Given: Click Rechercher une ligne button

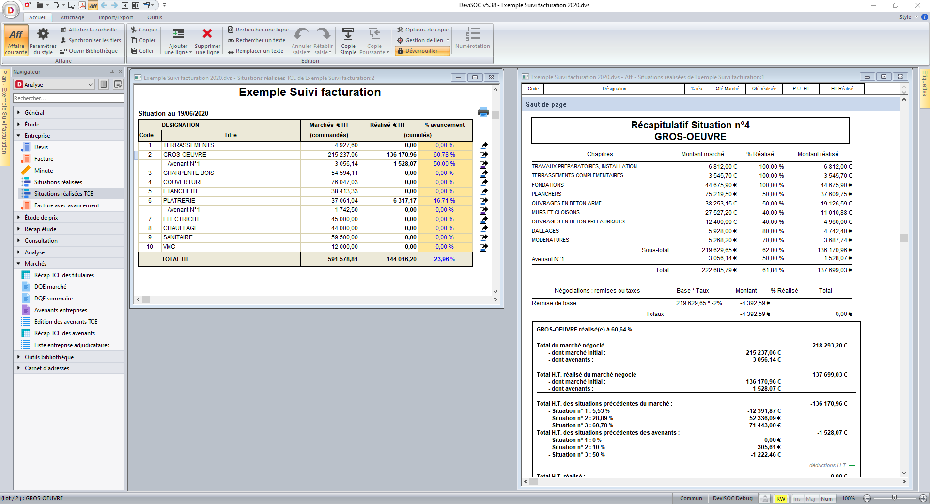Looking at the screenshot, I should [258, 30].
